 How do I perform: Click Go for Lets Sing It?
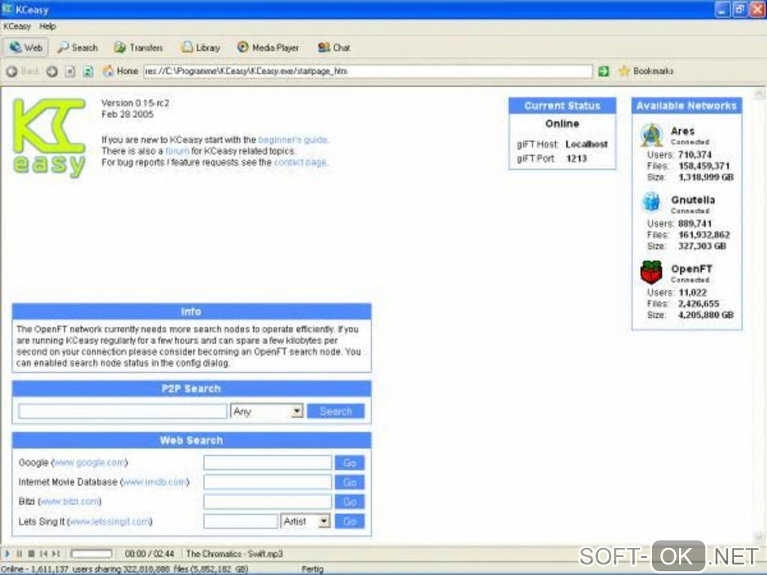click(x=349, y=521)
